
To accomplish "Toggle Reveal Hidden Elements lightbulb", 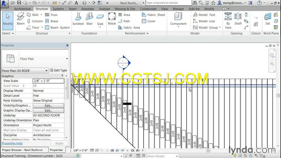I will coord(128,150).
